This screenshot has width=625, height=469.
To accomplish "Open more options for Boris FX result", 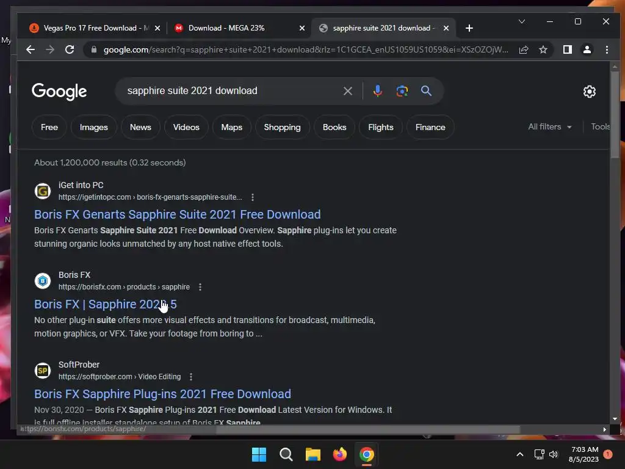I will [x=200, y=287].
